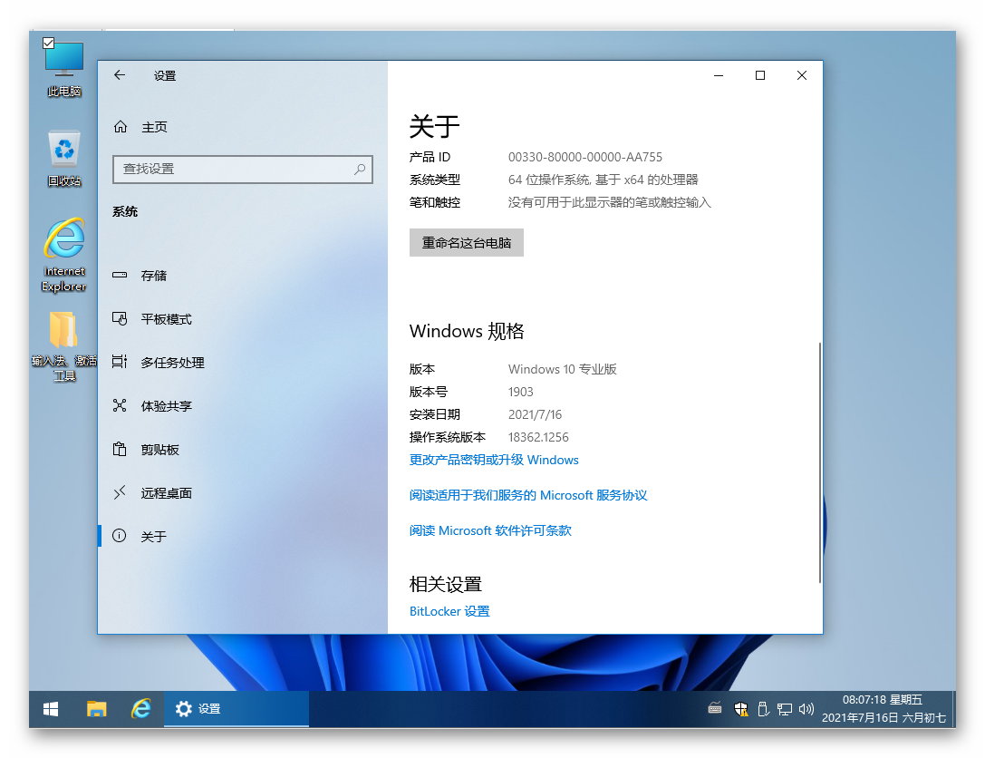
Task: Select the 远程桌面 remote desktop icon
Action: click(x=120, y=492)
